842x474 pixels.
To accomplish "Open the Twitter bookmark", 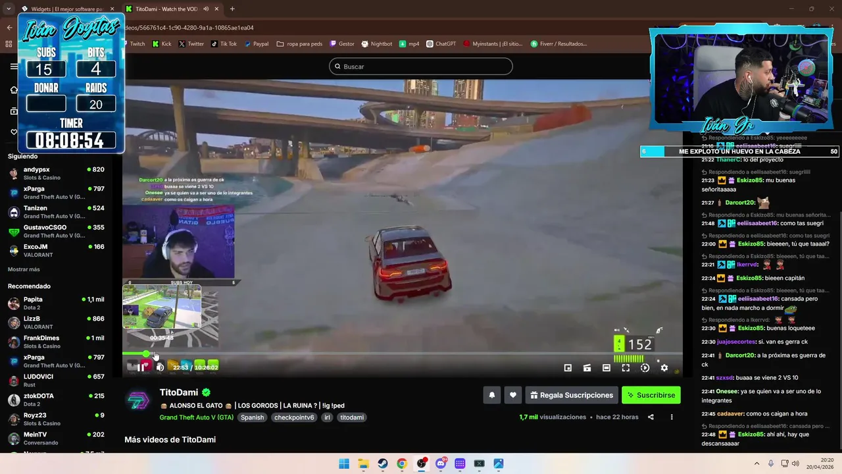I will click(x=191, y=44).
